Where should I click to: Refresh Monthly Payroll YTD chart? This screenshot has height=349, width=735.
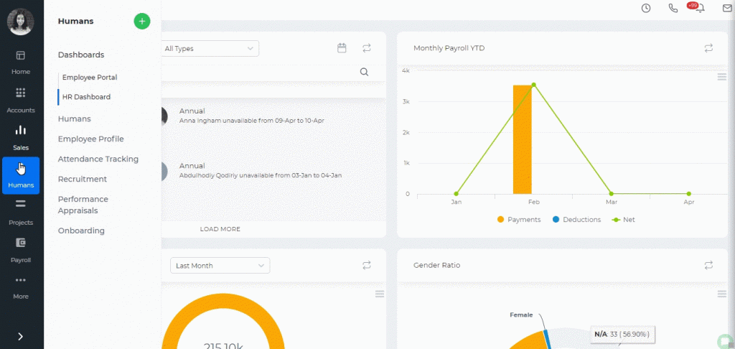pyautogui.click(x=708, y=48)
